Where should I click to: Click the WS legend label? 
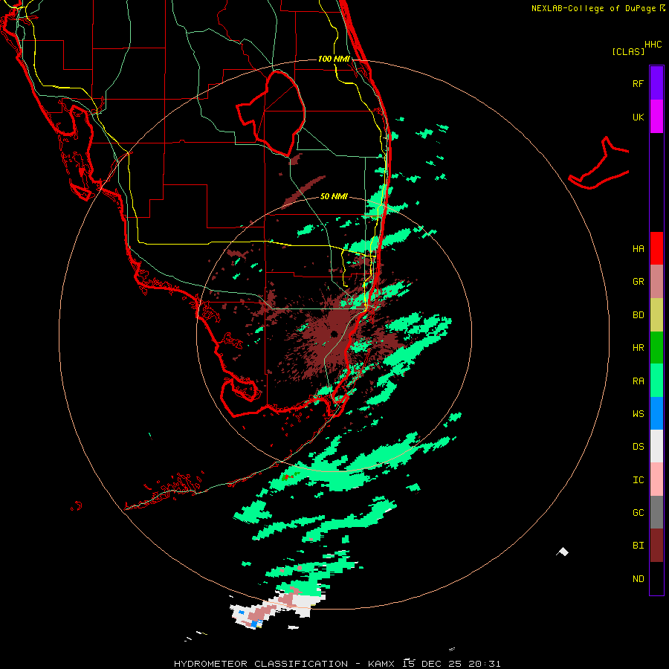click(x=638, y=414)
